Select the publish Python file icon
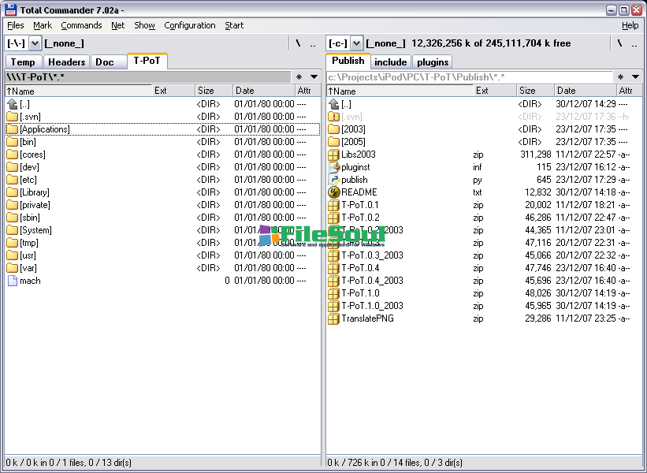Image resolution: width=647 pixels, height=473 pixels. click(x=333, y=180)
